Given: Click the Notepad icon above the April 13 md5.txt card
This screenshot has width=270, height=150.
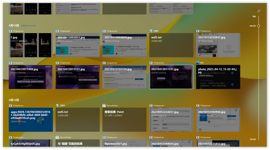Looking at the screenshot, I should click(151, 31).
